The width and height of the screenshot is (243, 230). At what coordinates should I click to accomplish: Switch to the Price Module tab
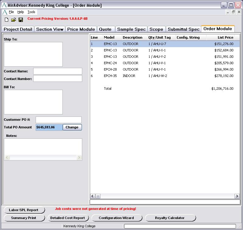coord(81,29)
